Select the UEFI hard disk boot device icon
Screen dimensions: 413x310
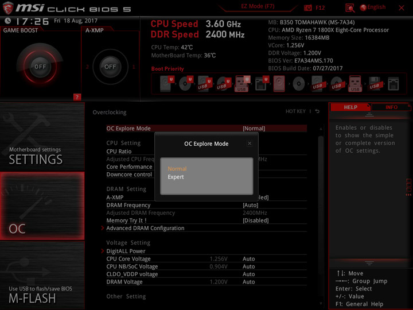[167, 84]
